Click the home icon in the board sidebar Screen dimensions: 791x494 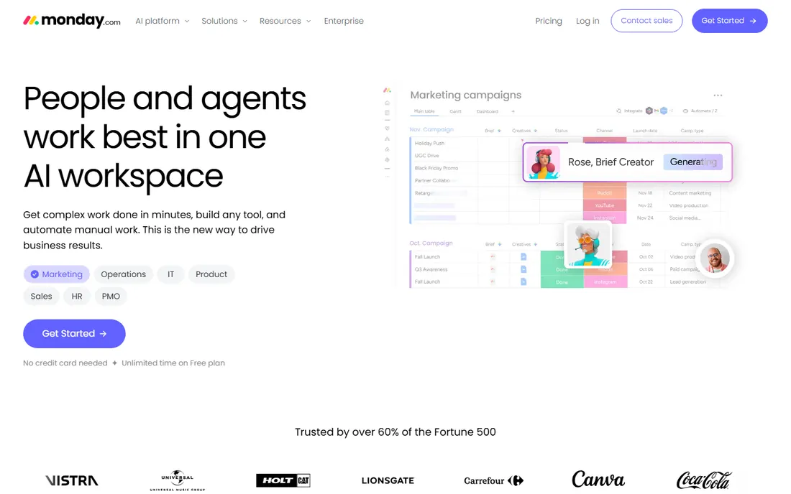(x=388, y=103)
